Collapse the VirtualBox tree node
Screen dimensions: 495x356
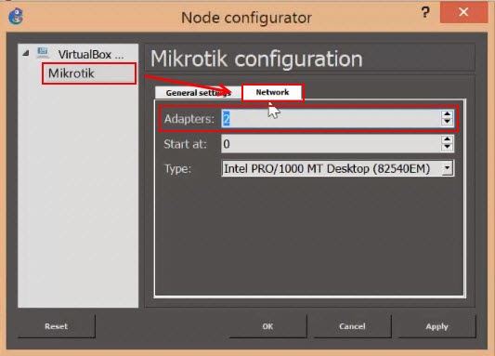click(26, 54)
